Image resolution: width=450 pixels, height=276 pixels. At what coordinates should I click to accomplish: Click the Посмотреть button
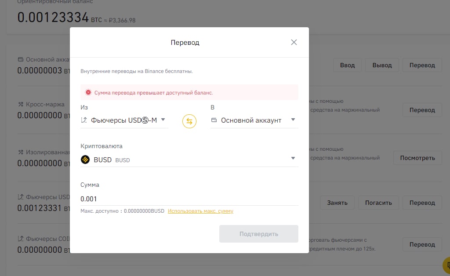click(x=417, y=158)
